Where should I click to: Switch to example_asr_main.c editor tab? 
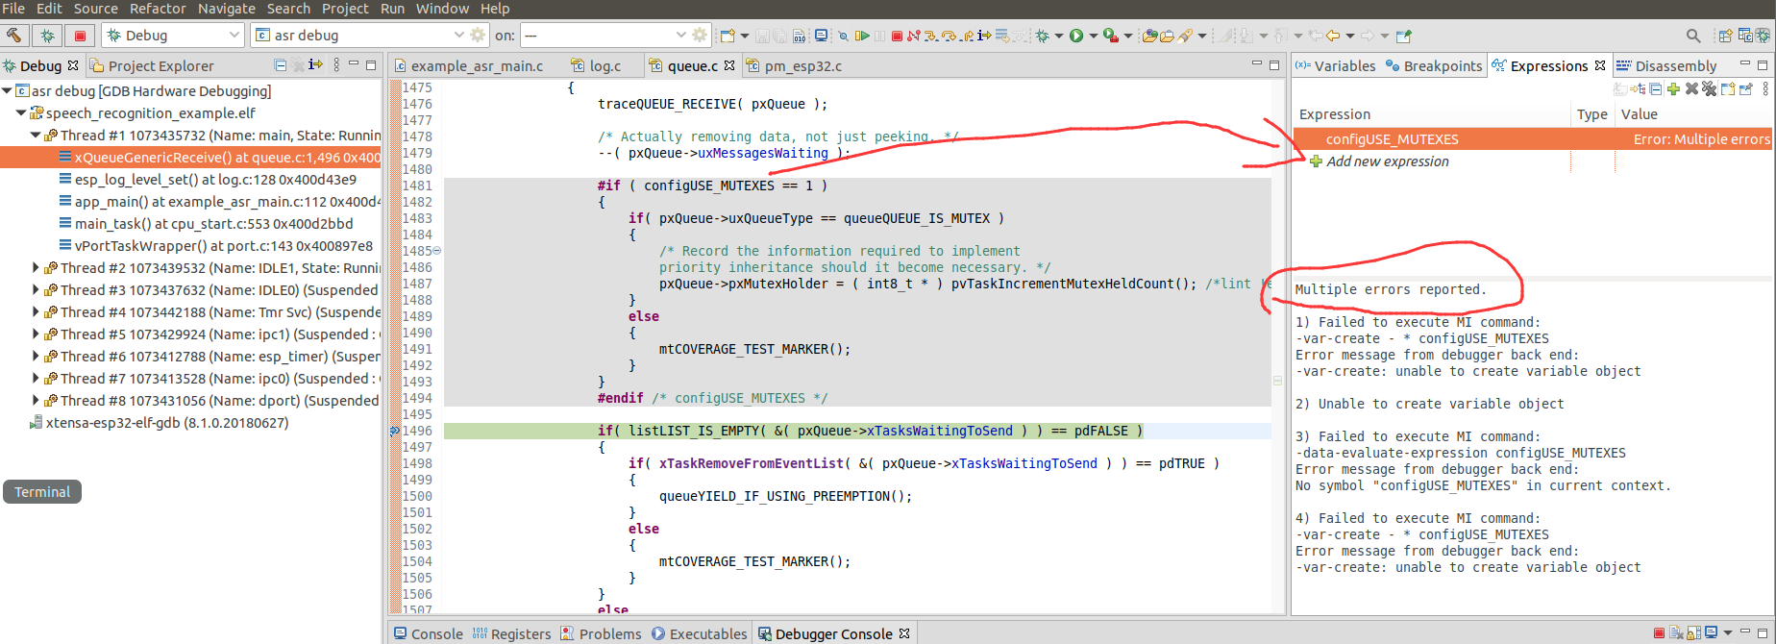click(469, 65)
